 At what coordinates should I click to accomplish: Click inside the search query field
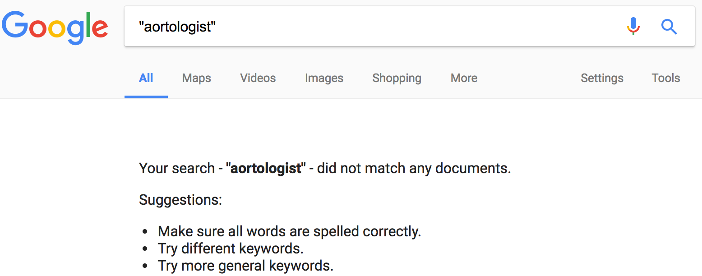coord(316,26)
